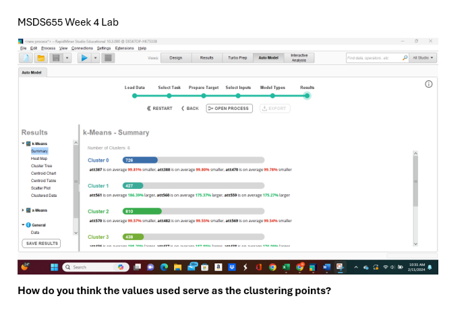Select Centroid Chart in the Results tree
This screenshot has height=319, width=474.
pos(44,173)
